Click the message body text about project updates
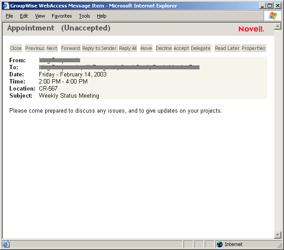 coord(115,111)
